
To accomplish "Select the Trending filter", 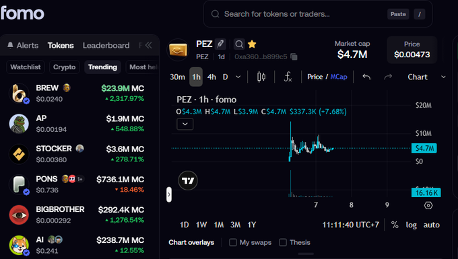I will coord(102,67).
